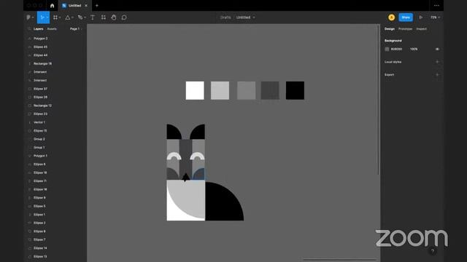Image resolution: width=467 pixels, height=262 pixels.
Task: Click the Background hex value field
Action: (396, 49)
